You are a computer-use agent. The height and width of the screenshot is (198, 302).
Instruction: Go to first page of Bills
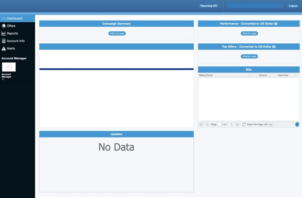click(x=201, y=125)
